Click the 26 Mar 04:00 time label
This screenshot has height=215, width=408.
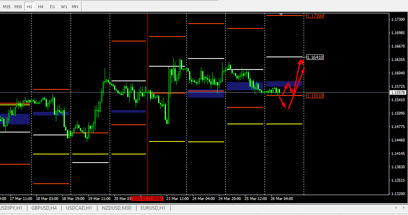(x=282, y=199)
